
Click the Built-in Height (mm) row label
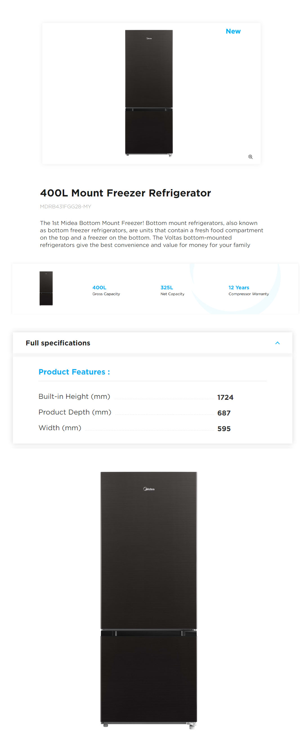pos(74,396)
